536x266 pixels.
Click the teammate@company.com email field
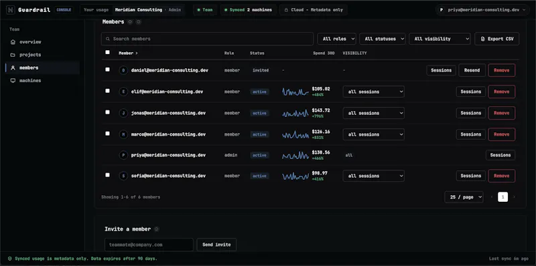[149, 245]
